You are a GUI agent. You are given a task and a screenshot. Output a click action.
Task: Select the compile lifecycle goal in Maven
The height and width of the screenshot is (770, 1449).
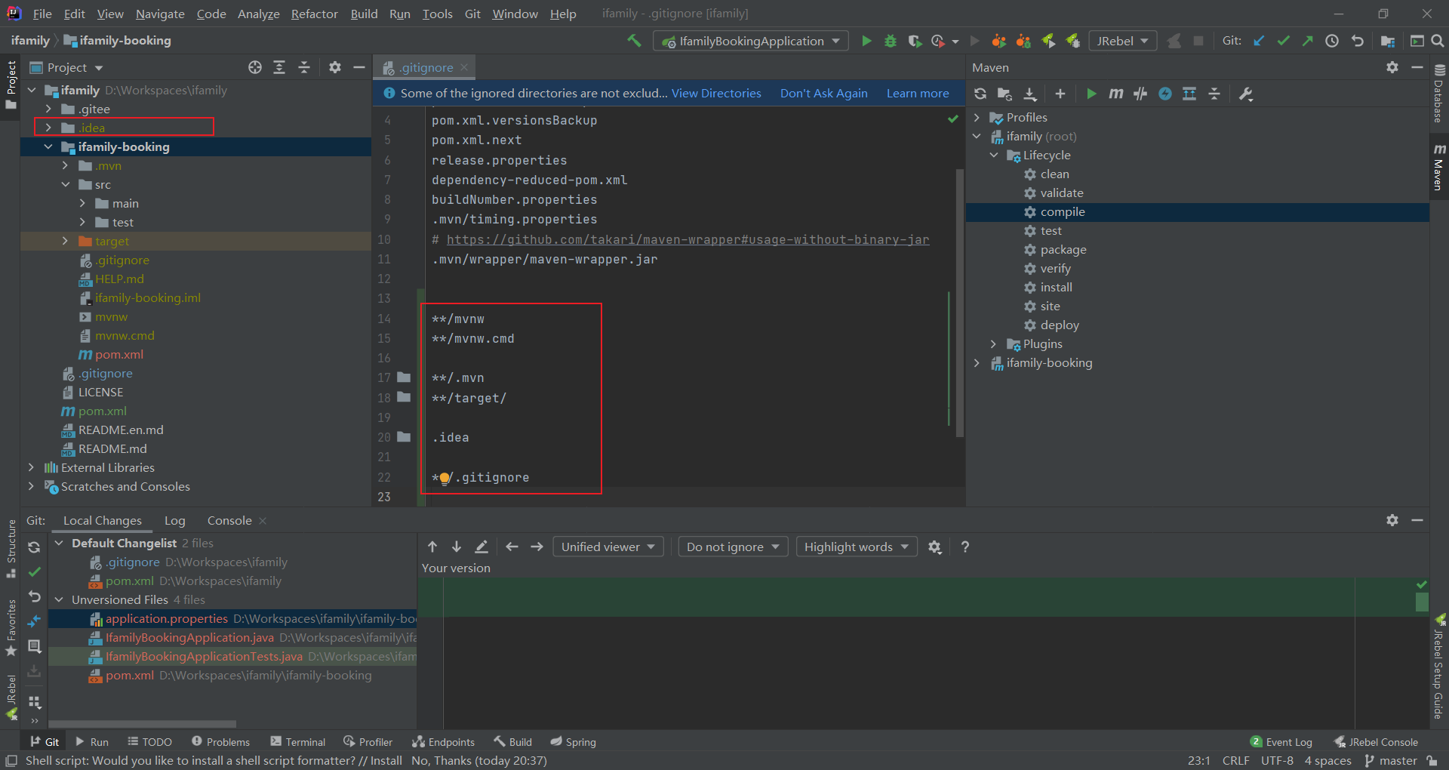pos(1062,211)
